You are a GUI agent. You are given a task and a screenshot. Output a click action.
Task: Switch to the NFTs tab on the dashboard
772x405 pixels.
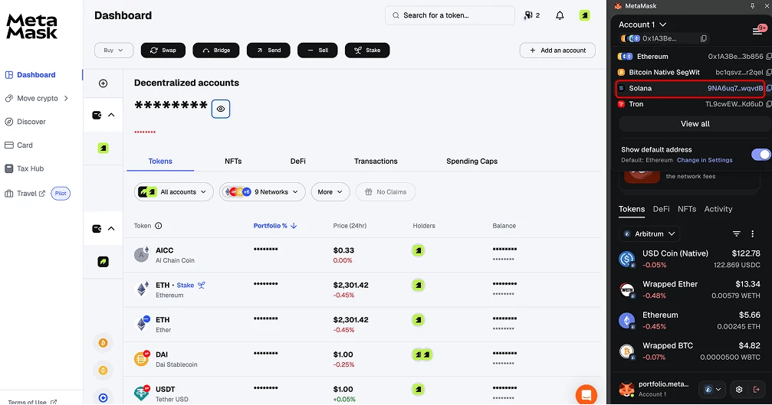point(233,162)
